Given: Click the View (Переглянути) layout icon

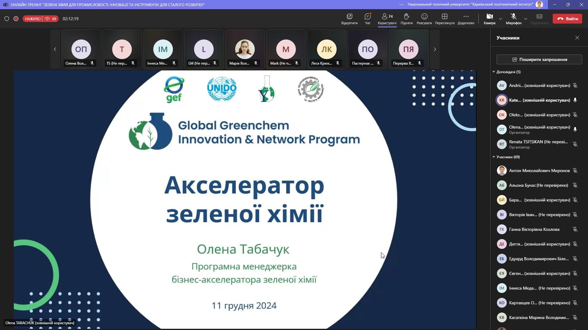Looking at the screenshot, I should point(445,17).
